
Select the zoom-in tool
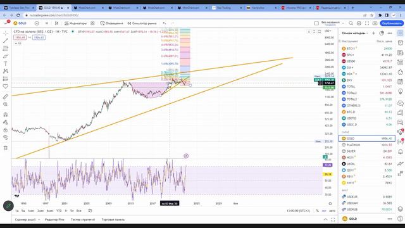click(x=6, y=104)
